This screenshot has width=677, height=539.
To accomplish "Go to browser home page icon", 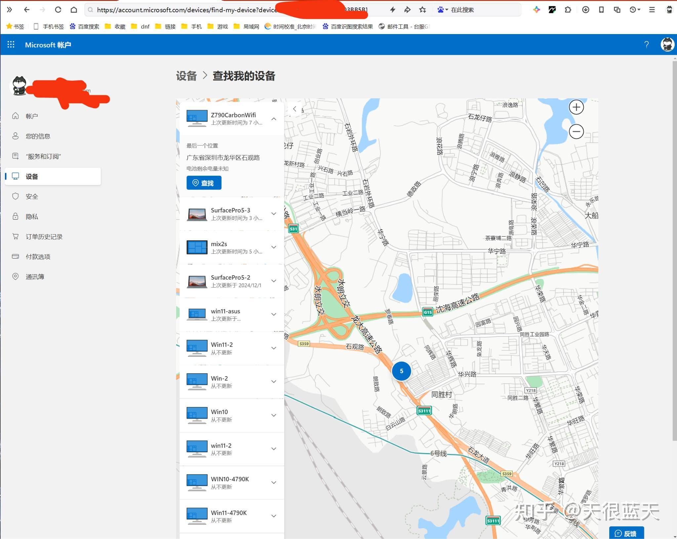I will click(x=74, y=10).
